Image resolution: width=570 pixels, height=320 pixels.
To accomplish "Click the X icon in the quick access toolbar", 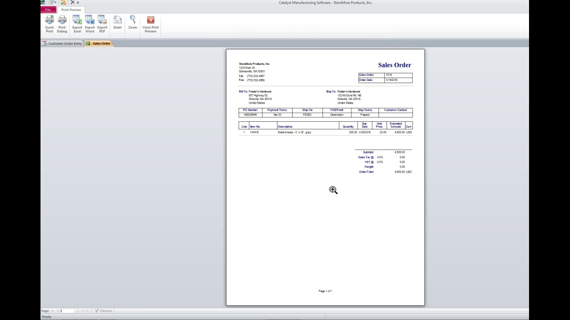I will pyautogui.click(x=73, y=2).
